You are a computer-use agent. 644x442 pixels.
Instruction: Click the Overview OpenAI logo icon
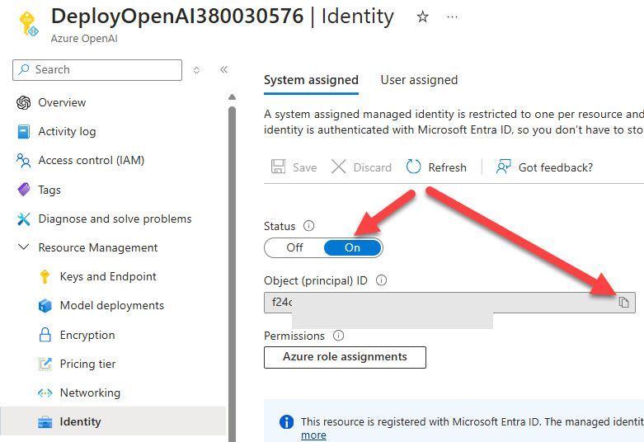23,103
